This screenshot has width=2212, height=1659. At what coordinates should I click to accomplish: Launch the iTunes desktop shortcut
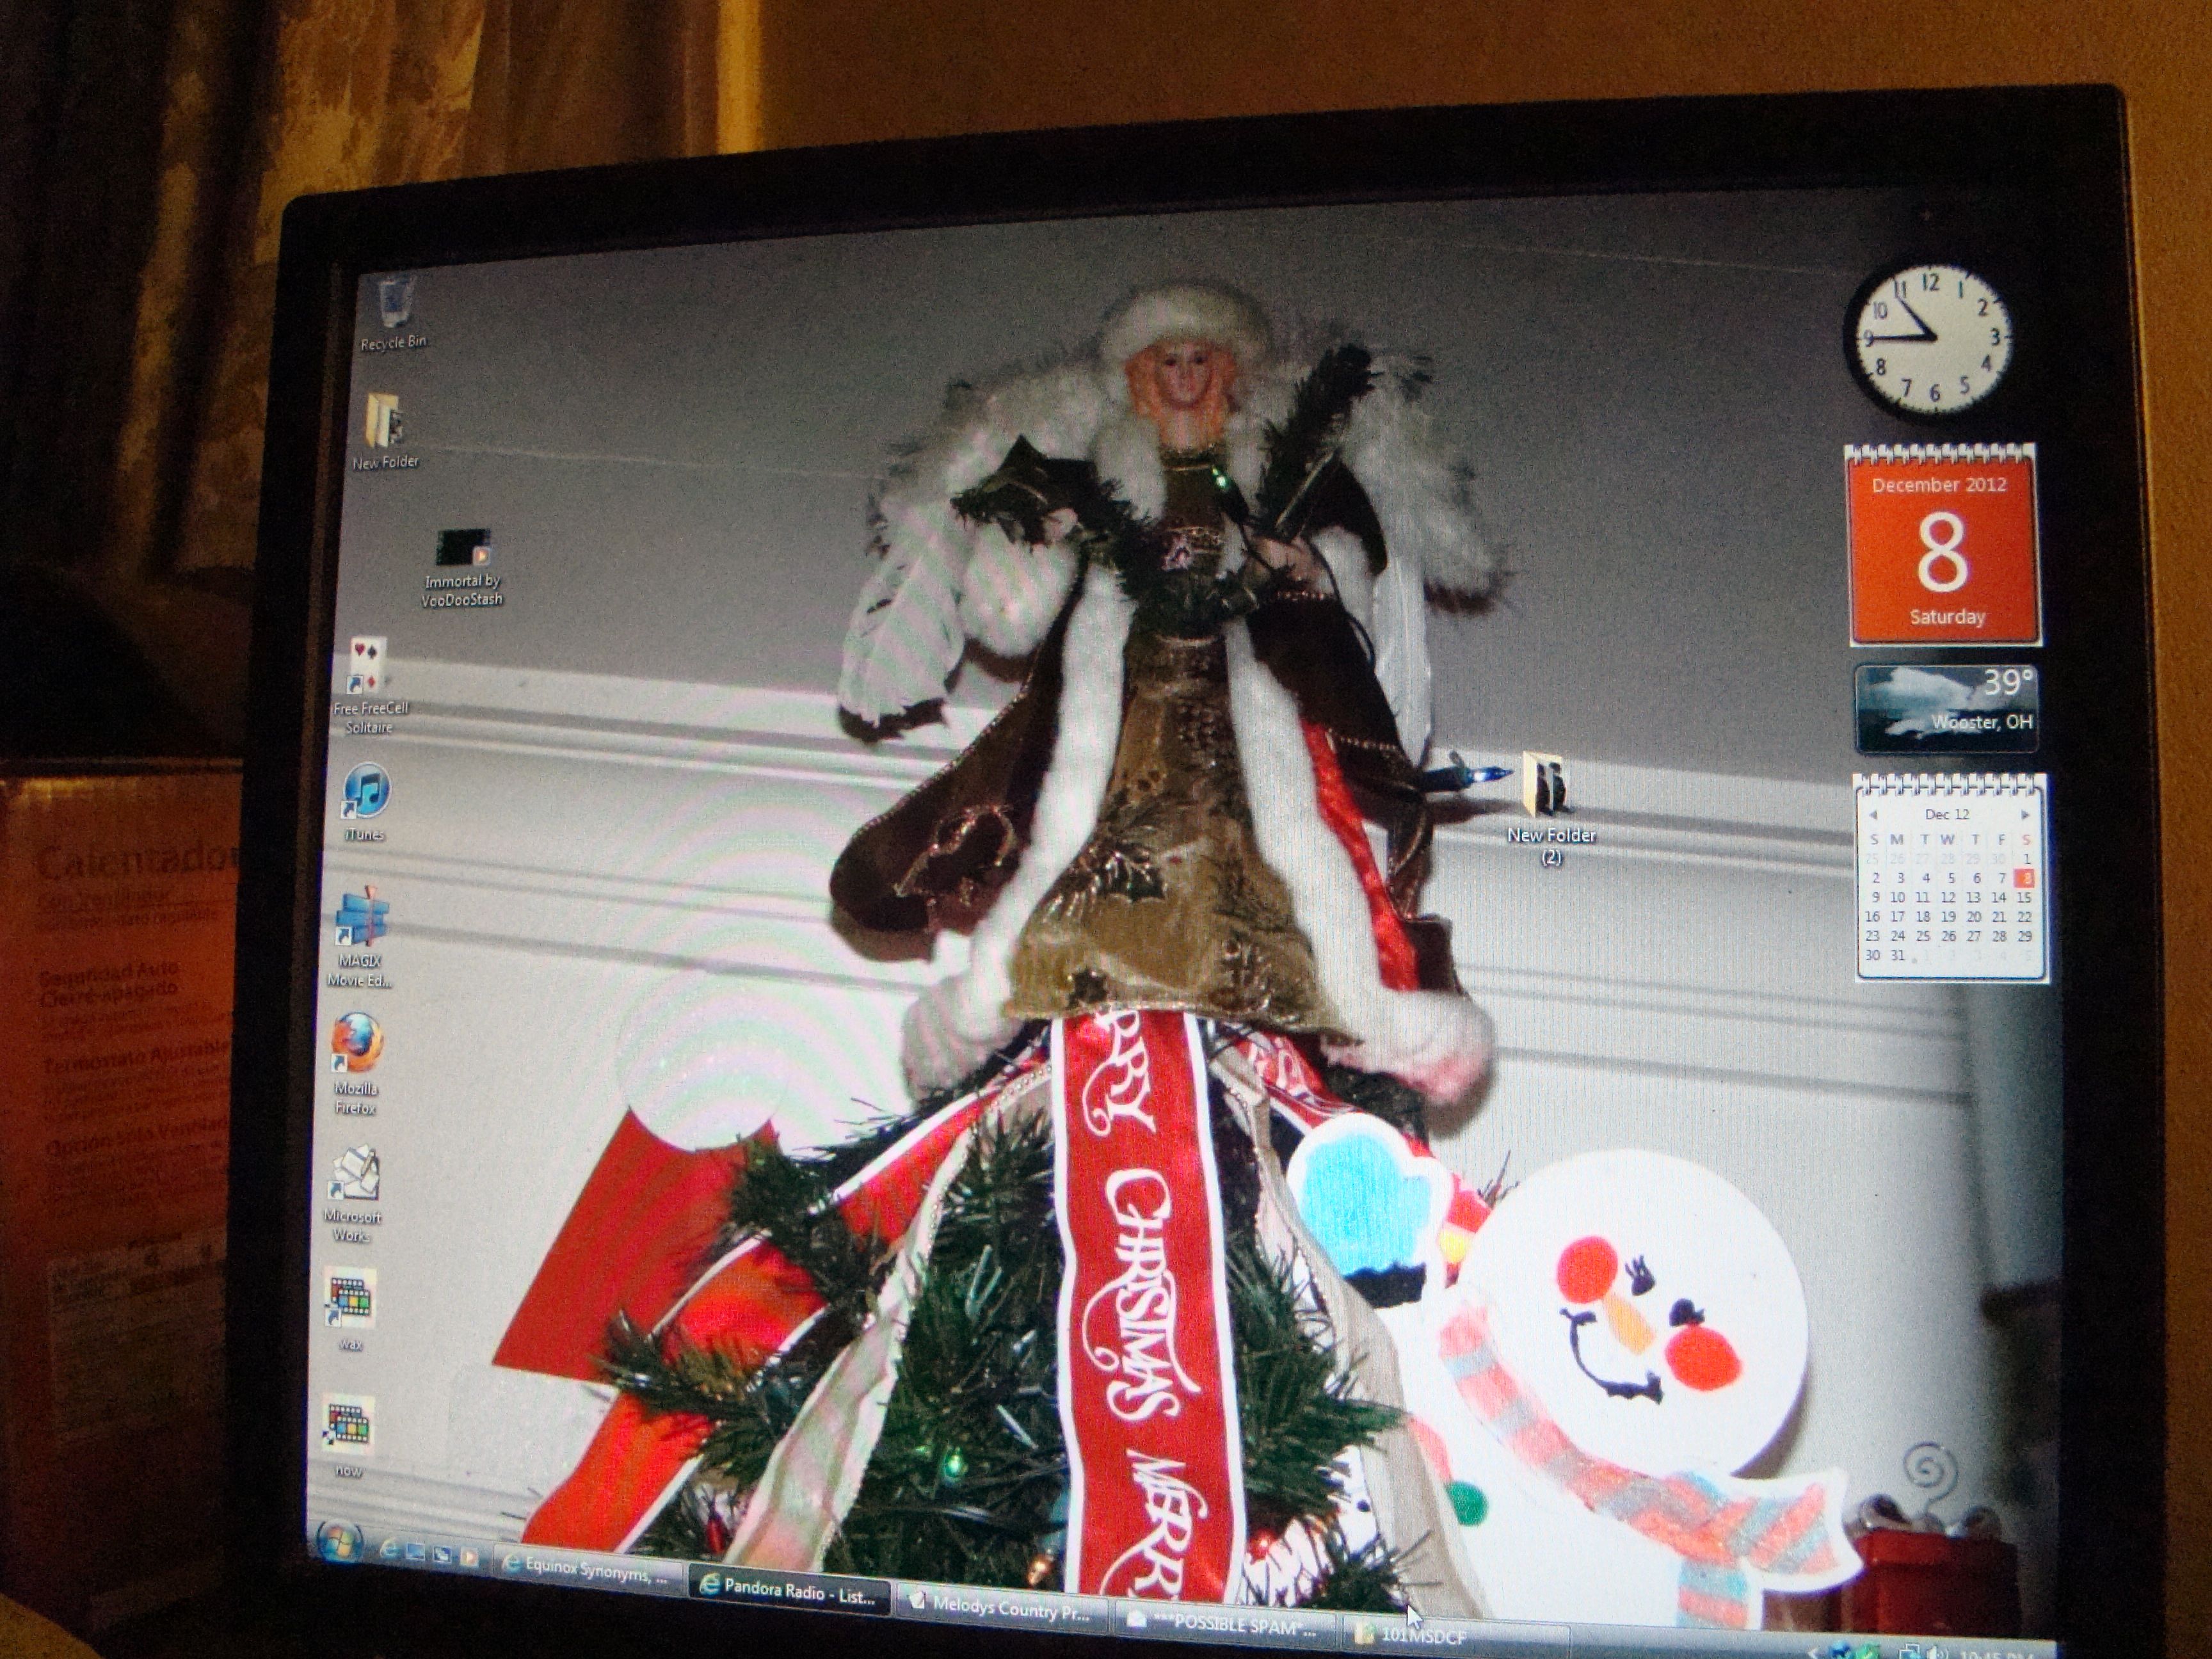point(365,802)
